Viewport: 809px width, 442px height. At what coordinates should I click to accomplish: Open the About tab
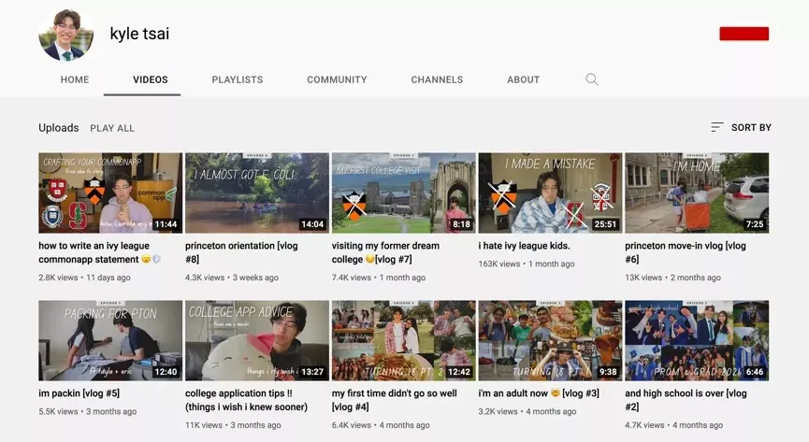pyautogui.click(x=523, y=80)
